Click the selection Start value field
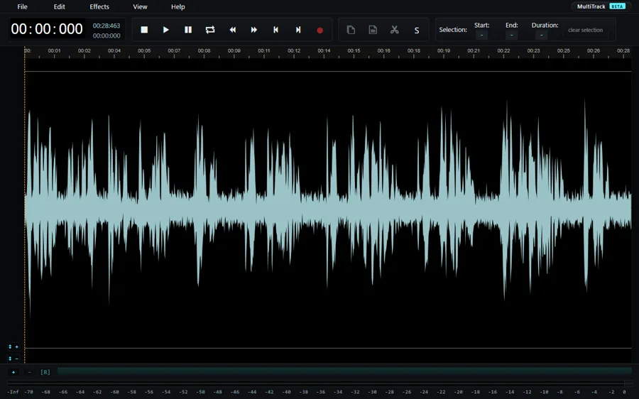 coord(481,35)
